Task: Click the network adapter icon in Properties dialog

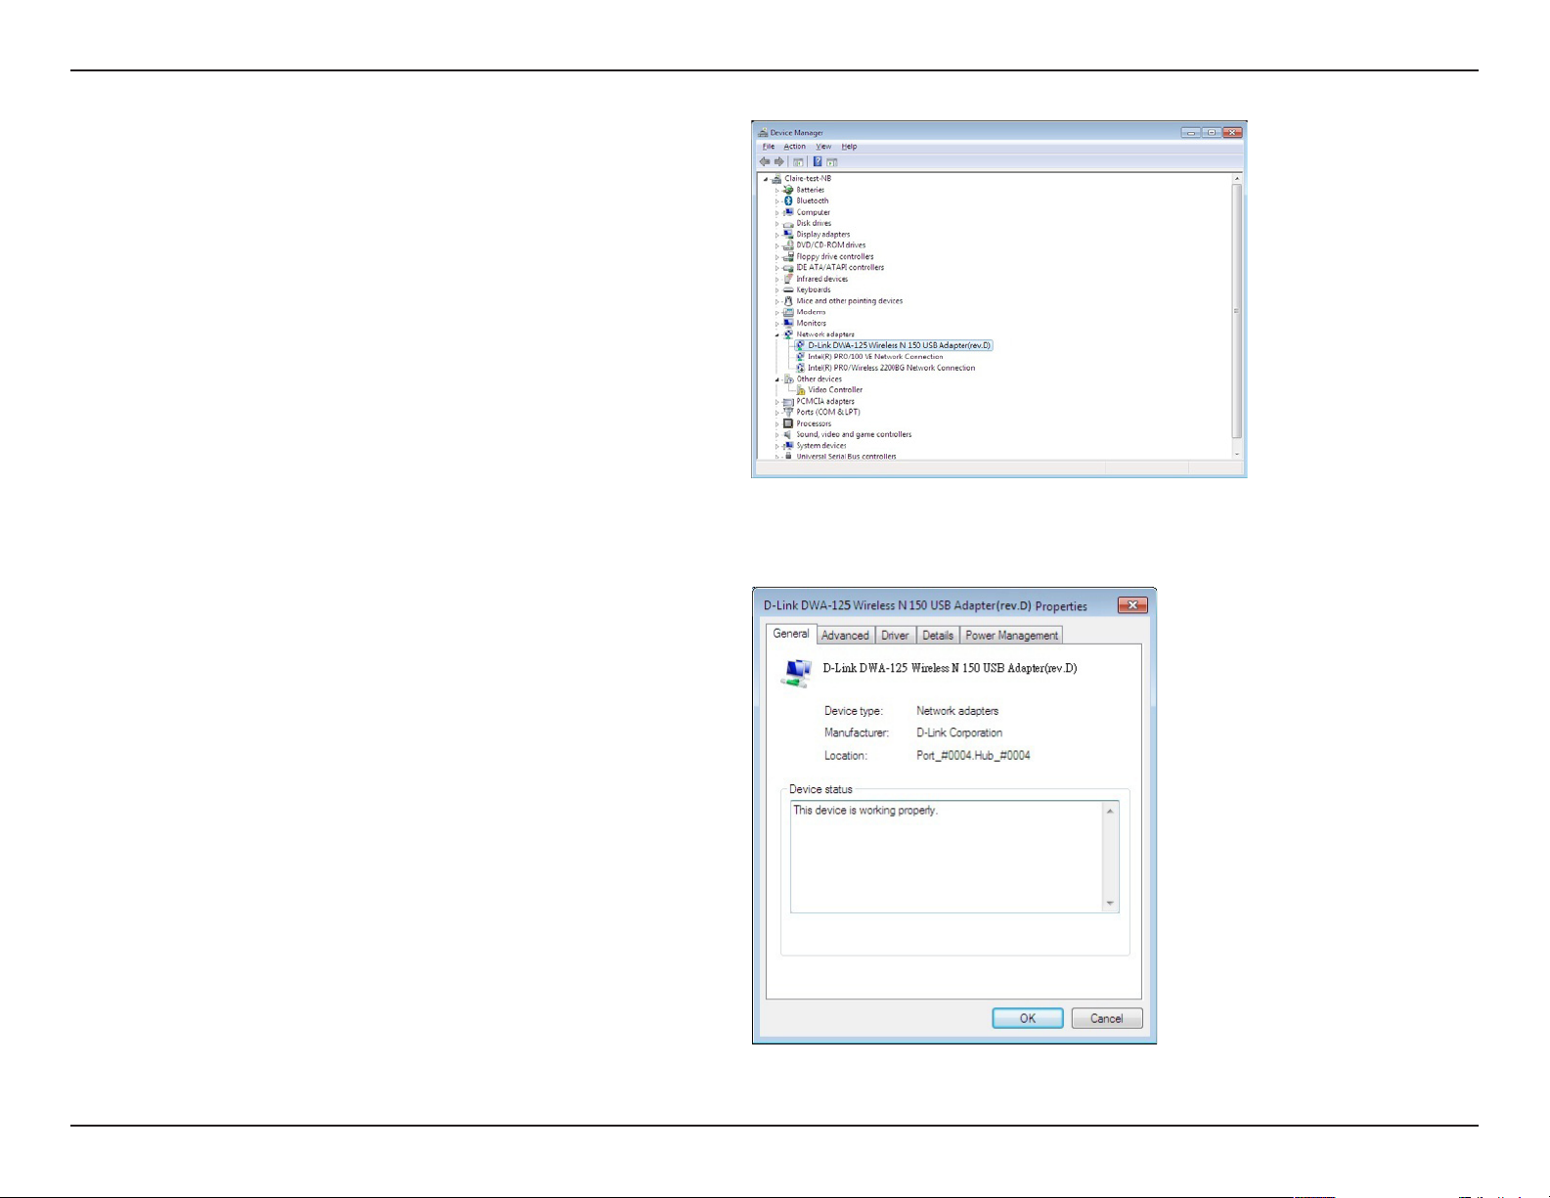Action: click(x=796, y=673)
